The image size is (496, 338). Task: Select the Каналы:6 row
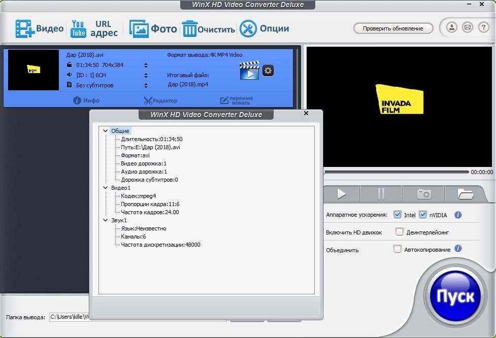tap(133, 236)
